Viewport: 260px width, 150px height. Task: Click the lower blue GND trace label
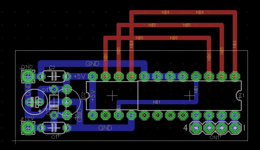click(x=105, y=128)
